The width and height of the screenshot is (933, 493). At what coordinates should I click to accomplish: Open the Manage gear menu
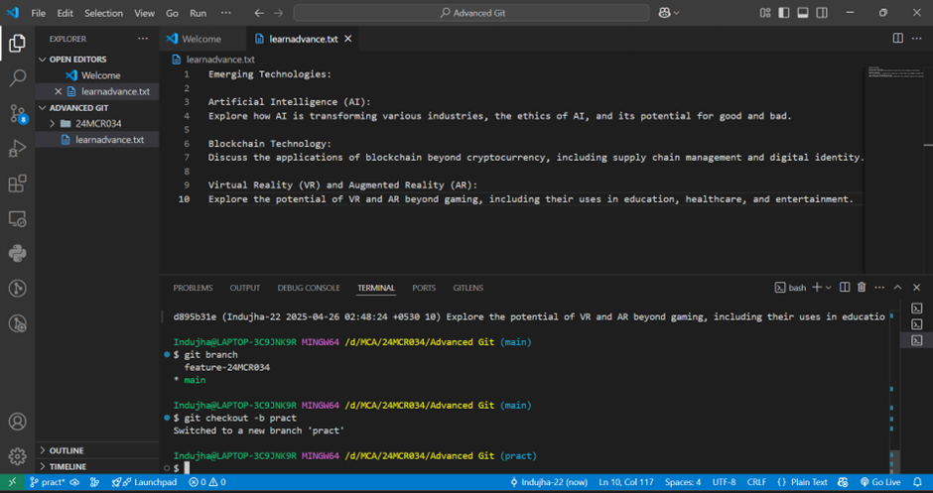click(x=17, y=456)
